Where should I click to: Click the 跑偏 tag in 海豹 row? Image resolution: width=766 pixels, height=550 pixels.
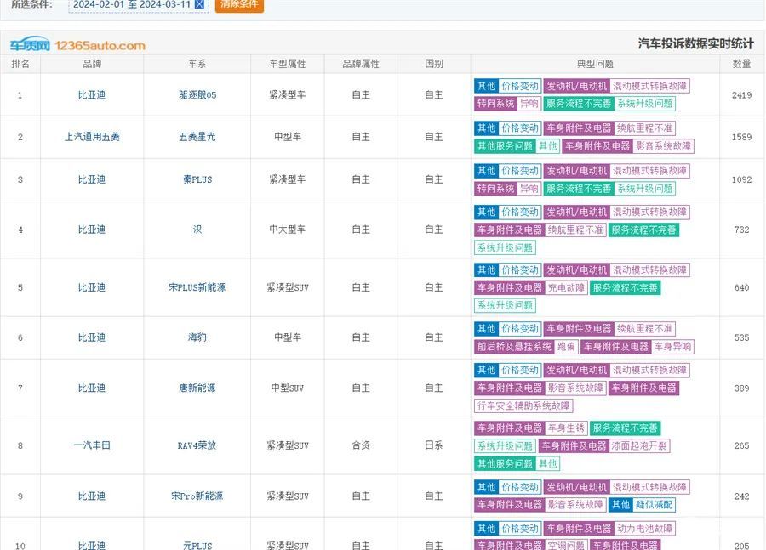pos(566,347)
